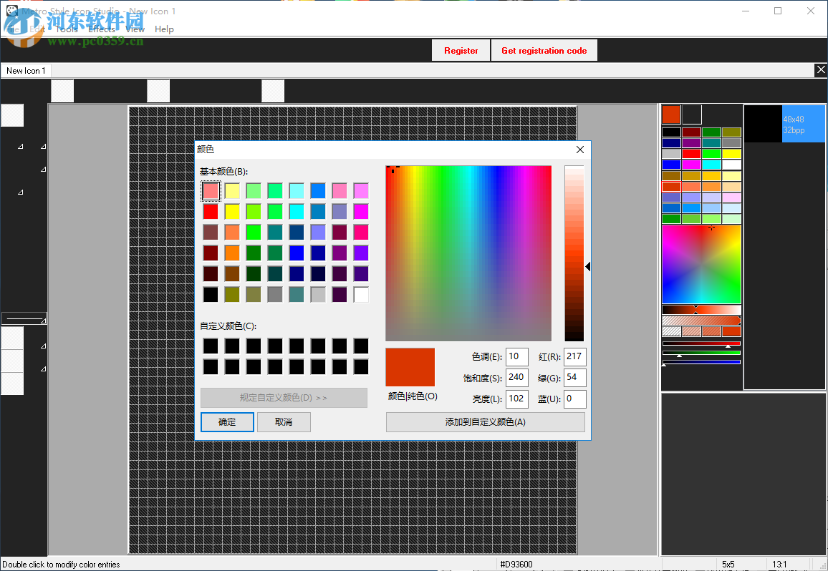Click the 绿(G) green value field

(x=575, y=377)
